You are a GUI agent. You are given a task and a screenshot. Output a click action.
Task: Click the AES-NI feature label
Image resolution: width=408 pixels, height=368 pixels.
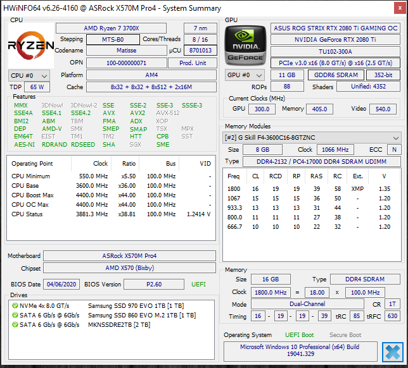[x=24, y=145]
